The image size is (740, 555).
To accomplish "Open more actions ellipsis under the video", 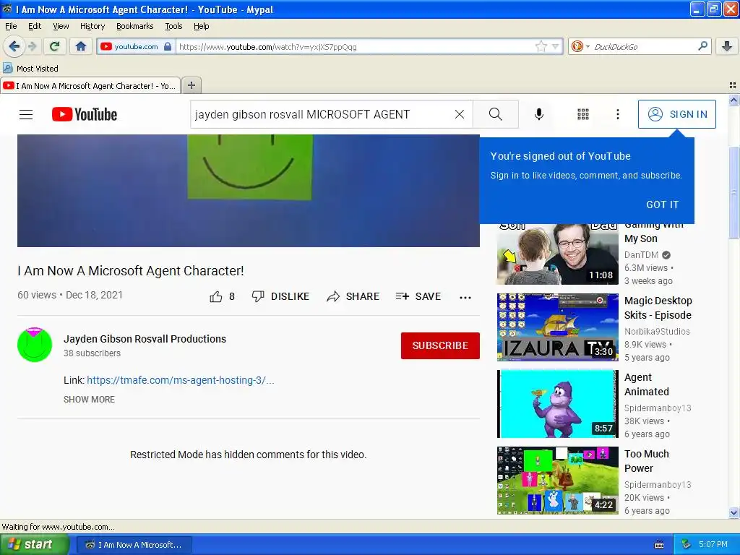I will [x=465, y=297].
